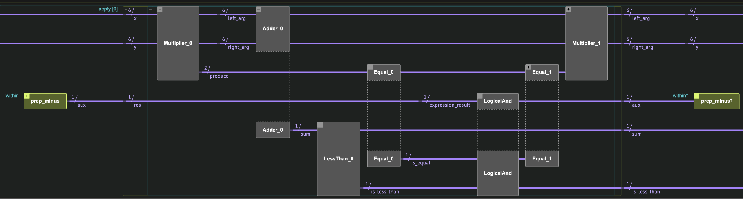Click the 'apply [0]' label
The image size is (743, 199).
point(108,9)
